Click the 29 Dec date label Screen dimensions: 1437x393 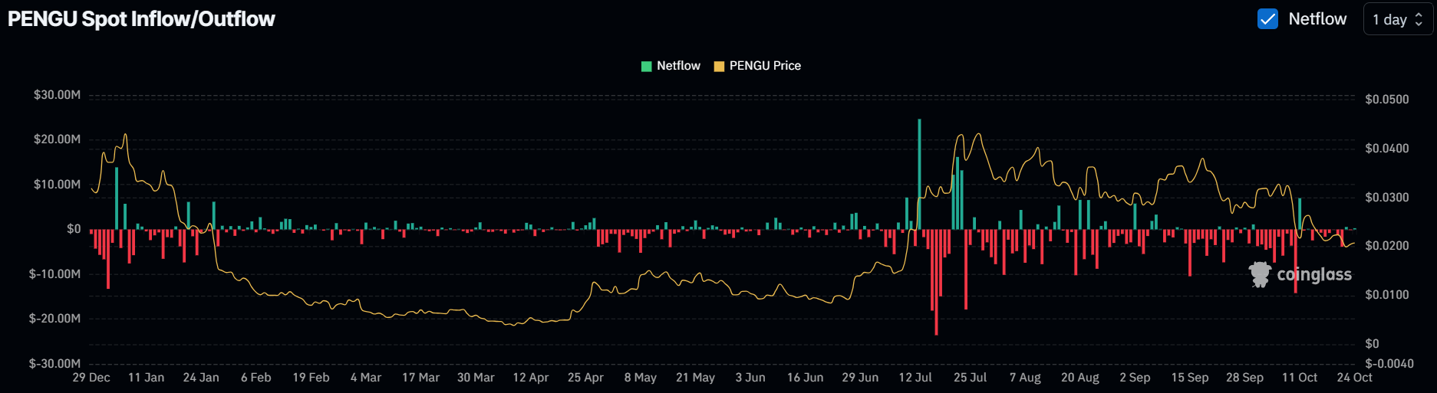click(x=91, y=378)
